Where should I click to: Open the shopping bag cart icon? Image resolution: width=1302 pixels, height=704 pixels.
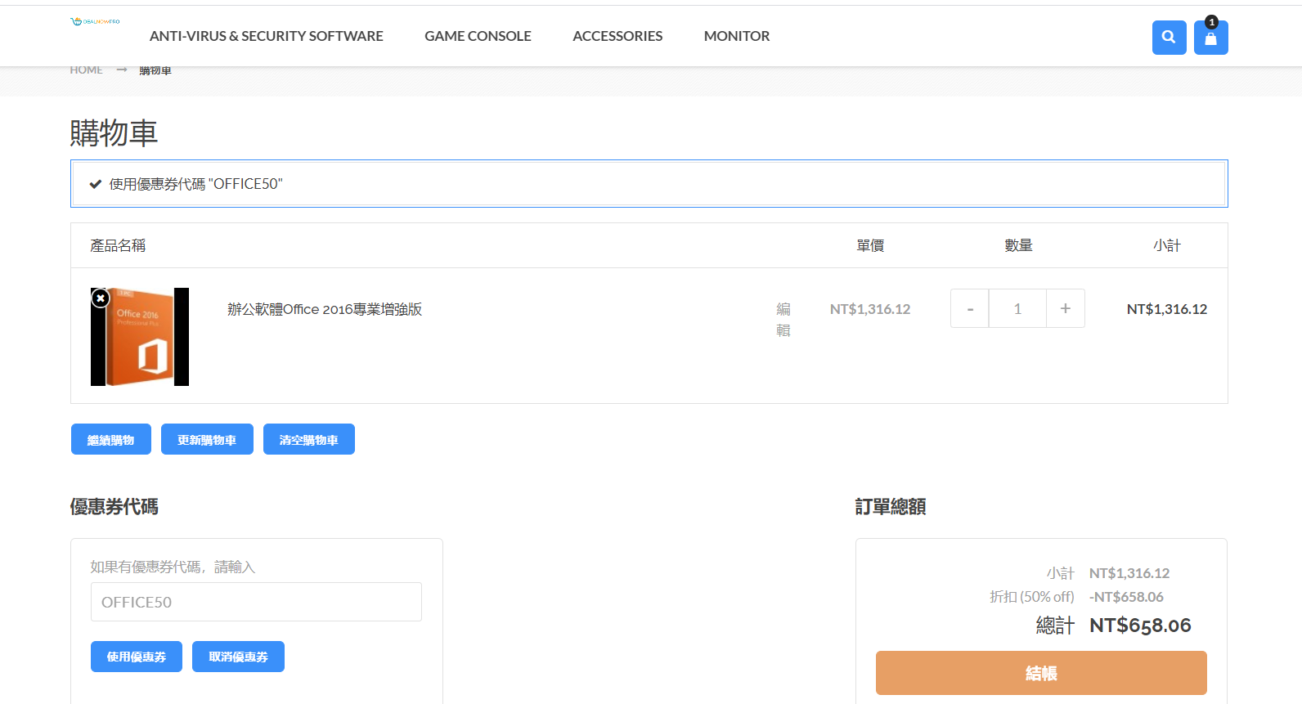click(x=1210, y=38)
